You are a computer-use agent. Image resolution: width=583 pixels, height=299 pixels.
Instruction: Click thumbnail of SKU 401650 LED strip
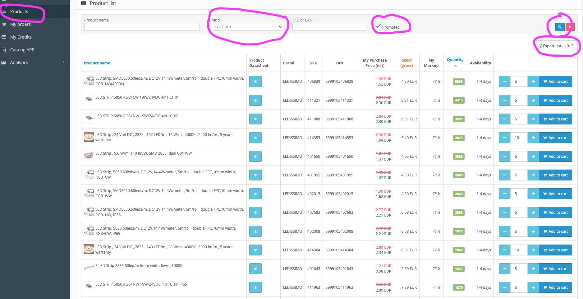click(89, 156)
